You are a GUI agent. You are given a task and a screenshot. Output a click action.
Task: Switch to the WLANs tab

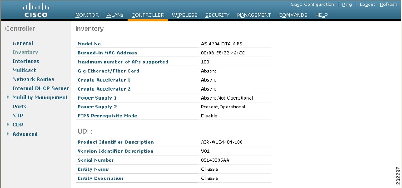pos(114,15)
